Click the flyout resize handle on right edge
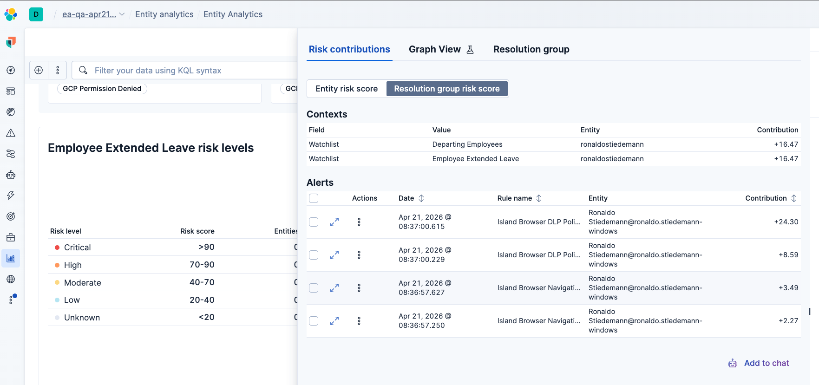This screenshot has width=819, height=385. 810,312
